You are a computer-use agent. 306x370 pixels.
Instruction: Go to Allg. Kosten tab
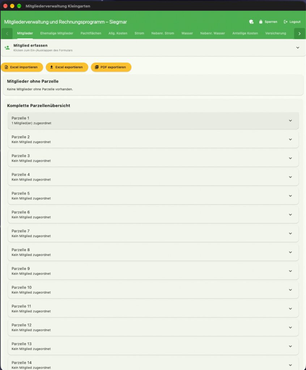118,33
